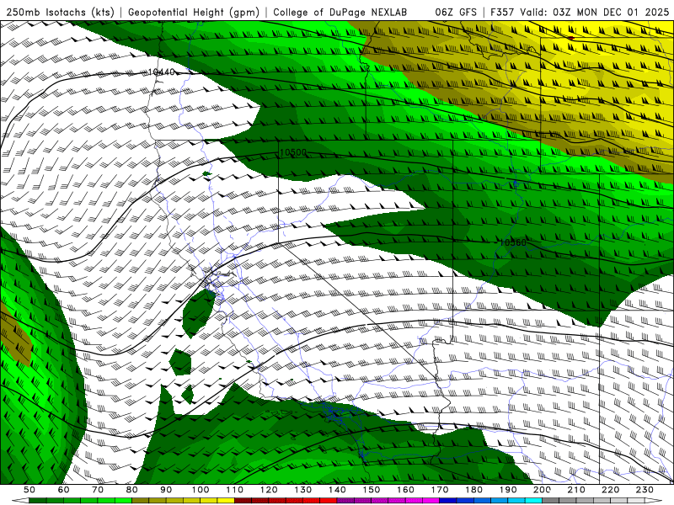674x505 pixels.
Task: Click the 'College of DuPage NEXLAB' label
Action: click(x=340, y=12)
